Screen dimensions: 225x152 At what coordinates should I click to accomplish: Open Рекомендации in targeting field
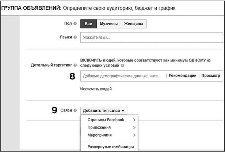tap(183, 76)
